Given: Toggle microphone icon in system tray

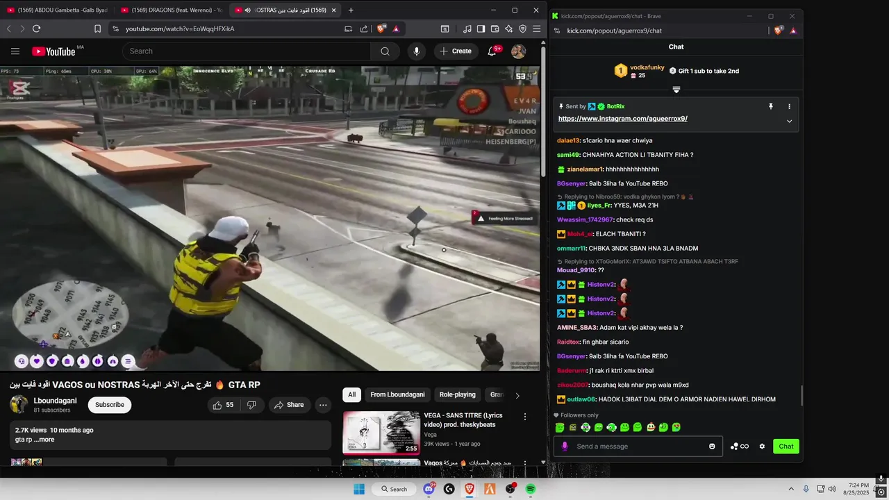Looking at the screenshot, I should click(x=806, y=489).
